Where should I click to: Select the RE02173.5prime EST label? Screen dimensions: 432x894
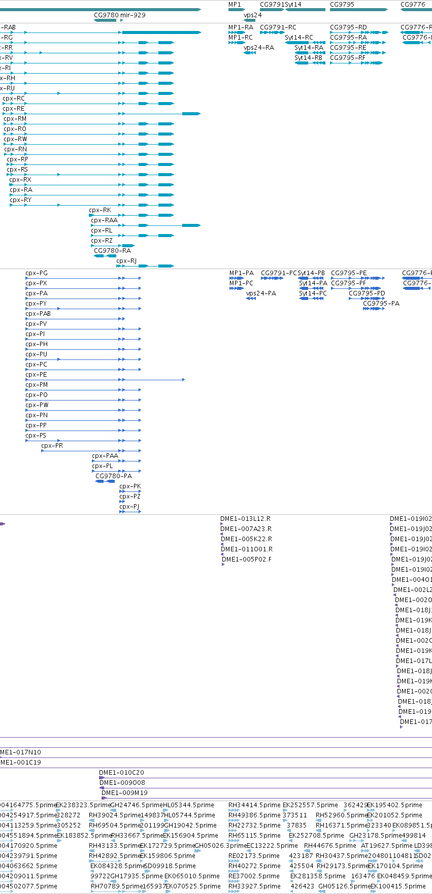tap(254, 856)
